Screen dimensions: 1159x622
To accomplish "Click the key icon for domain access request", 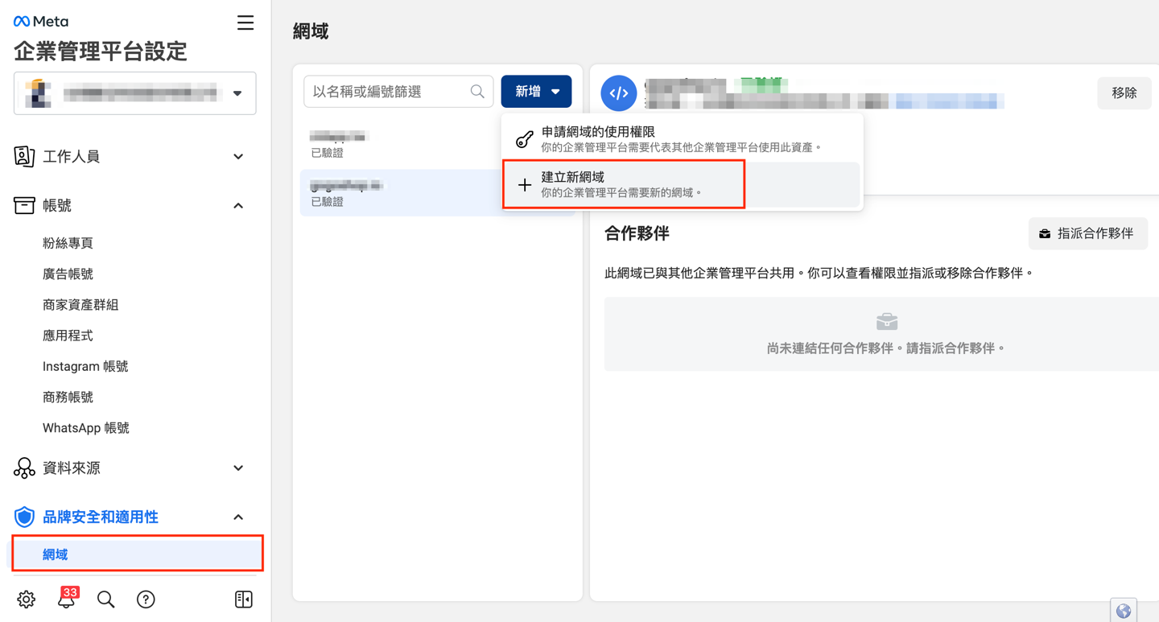I will click(x=524, y=139).
